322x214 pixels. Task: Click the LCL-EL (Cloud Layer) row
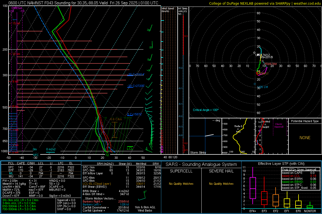click(122, 184)
